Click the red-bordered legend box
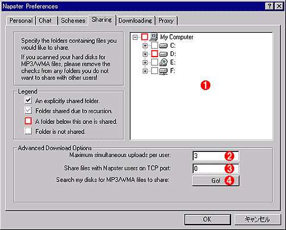The width and height of the screenshot is (286, 230). point(28,121)
